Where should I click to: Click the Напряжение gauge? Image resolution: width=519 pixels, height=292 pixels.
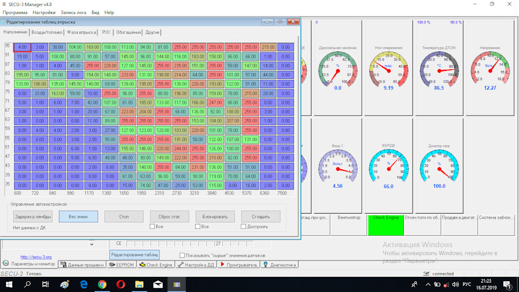coord(490,68)
